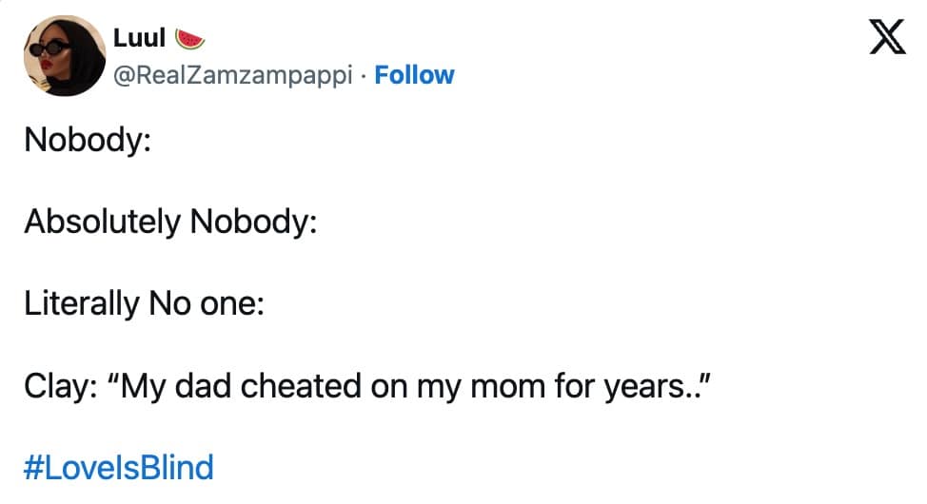Click the "Absolutely Nobody:" line
927x504 pixels.
pos(169,222)
